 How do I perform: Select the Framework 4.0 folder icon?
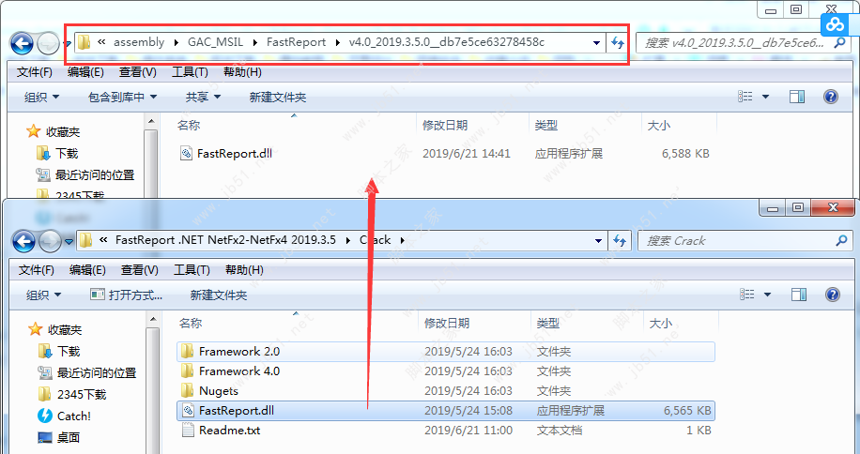[188, 371]
